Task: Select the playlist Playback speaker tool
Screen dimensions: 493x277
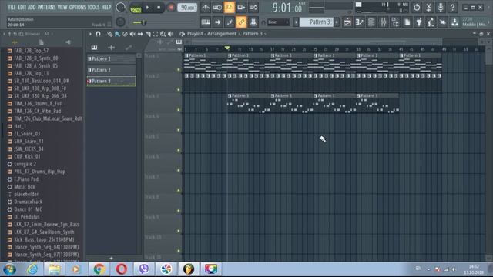Action: pyautogui.click(x=170, y=34)
